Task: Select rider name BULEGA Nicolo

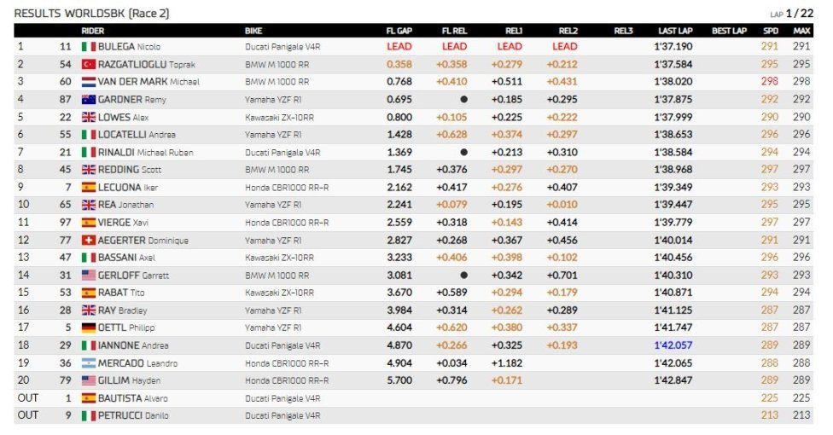Action: tap(129, 47)
